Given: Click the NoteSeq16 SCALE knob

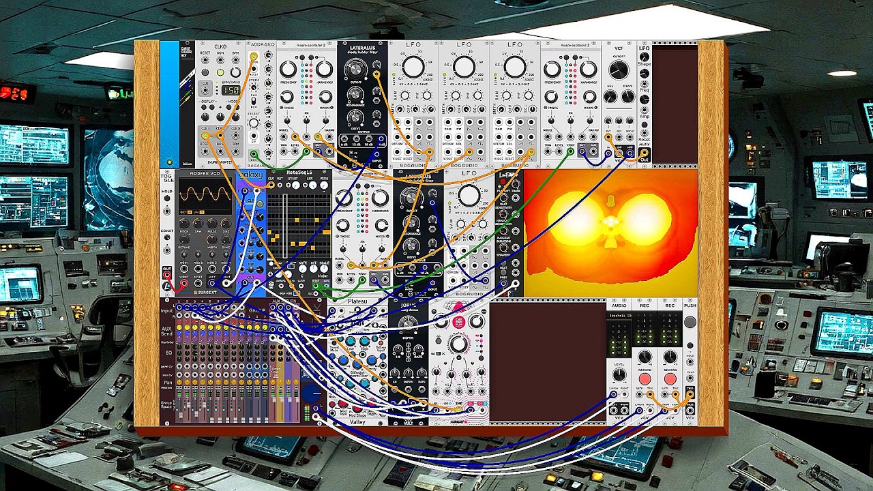Looking at the screenshot, I should (x=324, y=269).
